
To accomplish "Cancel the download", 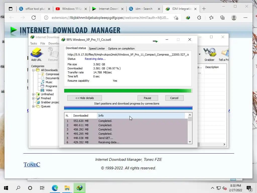I will coord(174,98).
